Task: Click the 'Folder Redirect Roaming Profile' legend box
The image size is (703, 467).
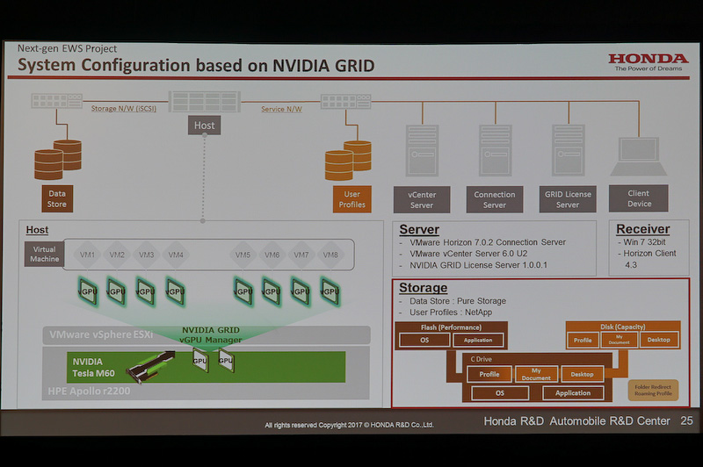Action: [653, 390]
